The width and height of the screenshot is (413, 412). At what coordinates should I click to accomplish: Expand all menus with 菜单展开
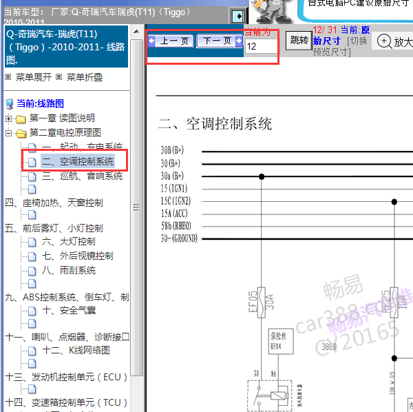(34, 77)
